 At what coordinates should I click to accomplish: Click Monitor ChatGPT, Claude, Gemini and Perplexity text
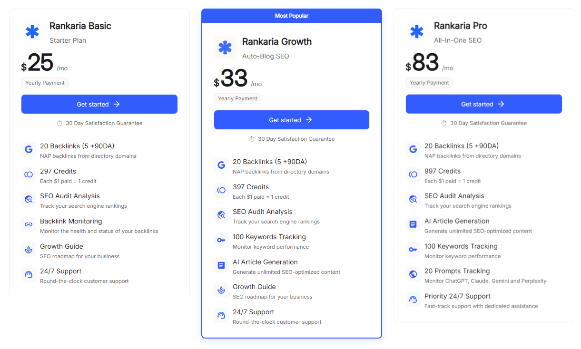pos(485,281)
